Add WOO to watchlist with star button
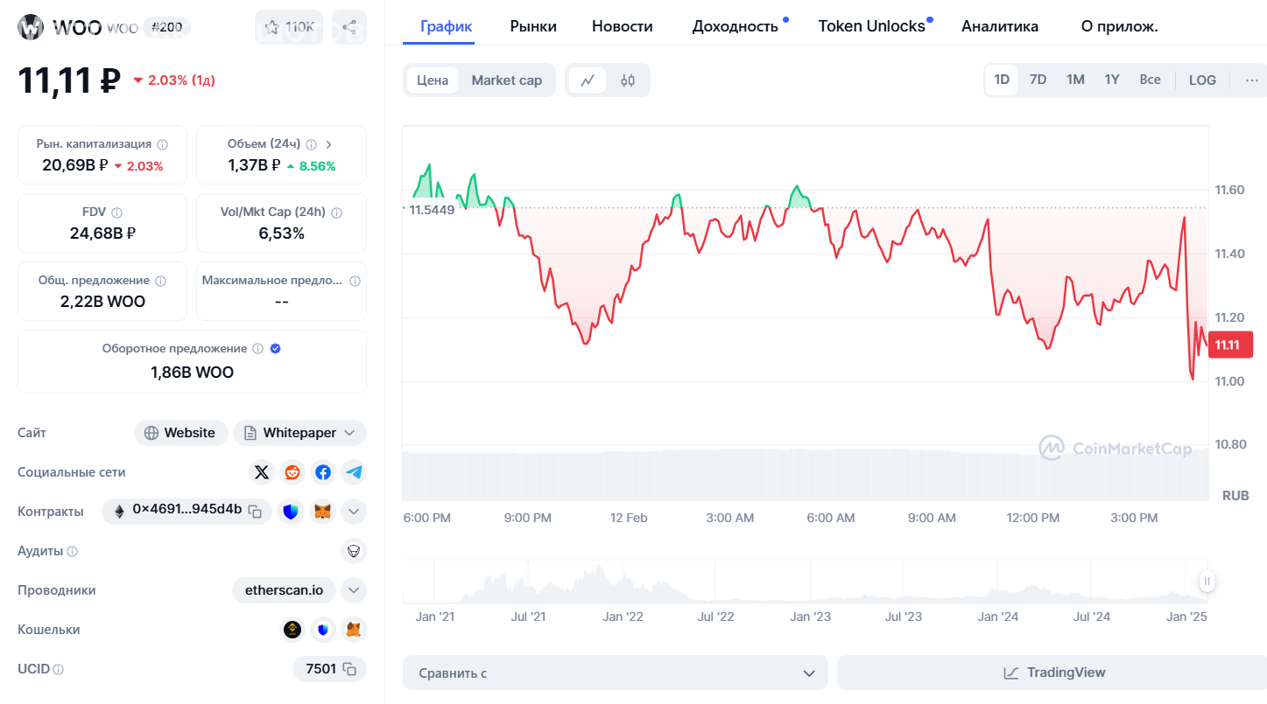1267x704 pixels. point(289,28)
